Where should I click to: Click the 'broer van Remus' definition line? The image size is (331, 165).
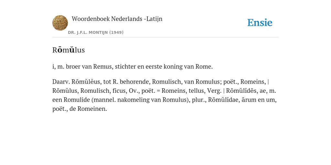click(133, 66)
